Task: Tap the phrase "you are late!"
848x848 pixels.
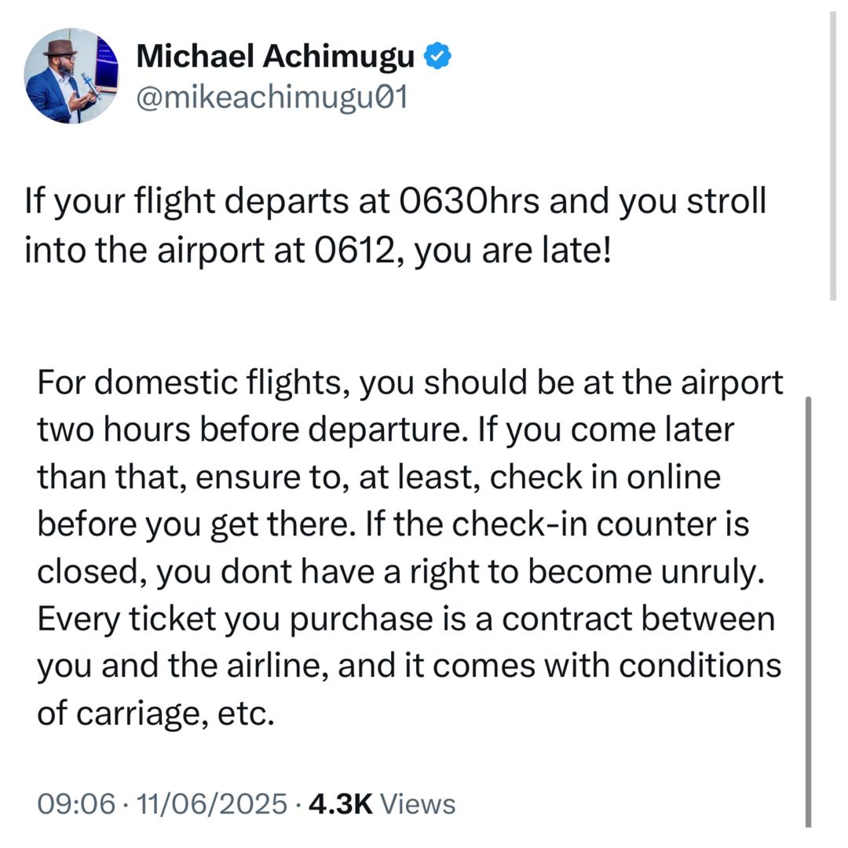Action: [511, 251]
